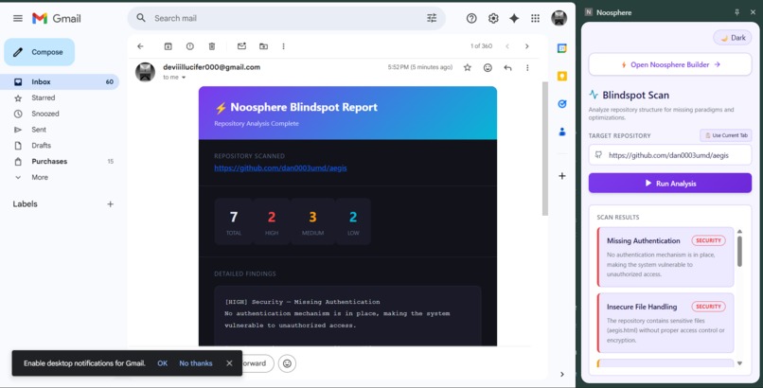The width and height of the screenshot is (763, 388).
Task: Add emoji reaction in message header
Action: click(x=488, y=67)
